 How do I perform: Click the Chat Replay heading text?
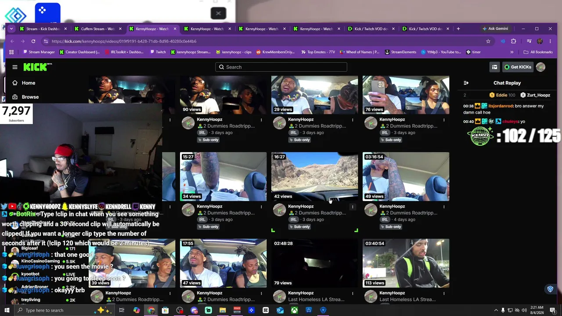click(x=507, y=83)
